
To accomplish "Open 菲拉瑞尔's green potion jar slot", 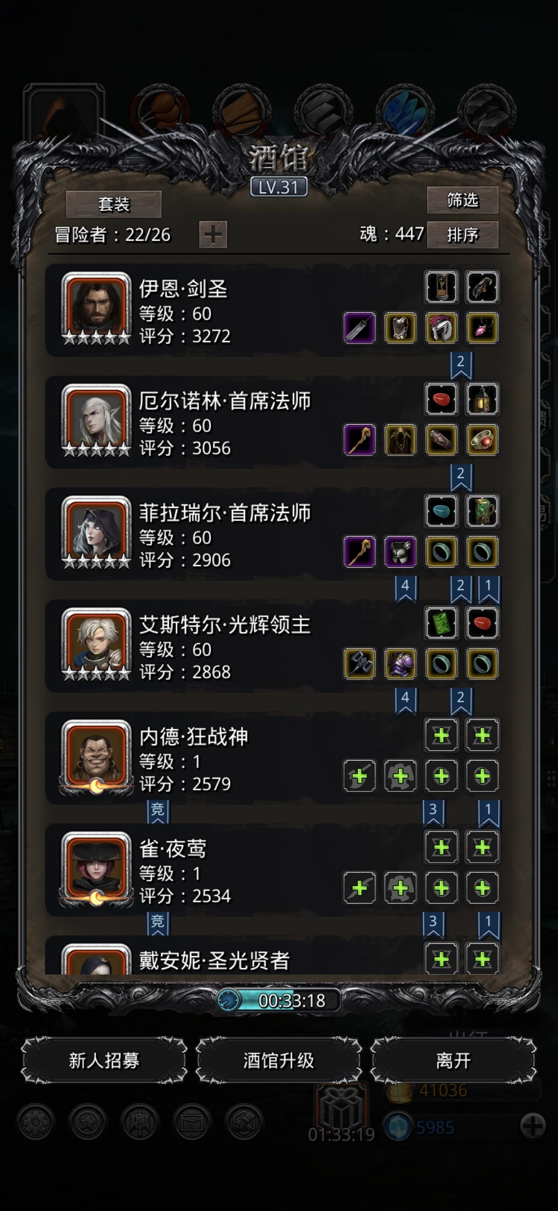I will click(x=482, y=511).
